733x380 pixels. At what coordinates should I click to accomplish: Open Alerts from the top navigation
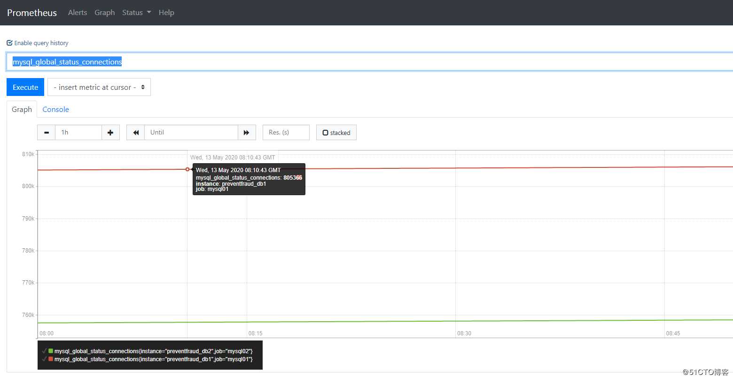point(78,13)
